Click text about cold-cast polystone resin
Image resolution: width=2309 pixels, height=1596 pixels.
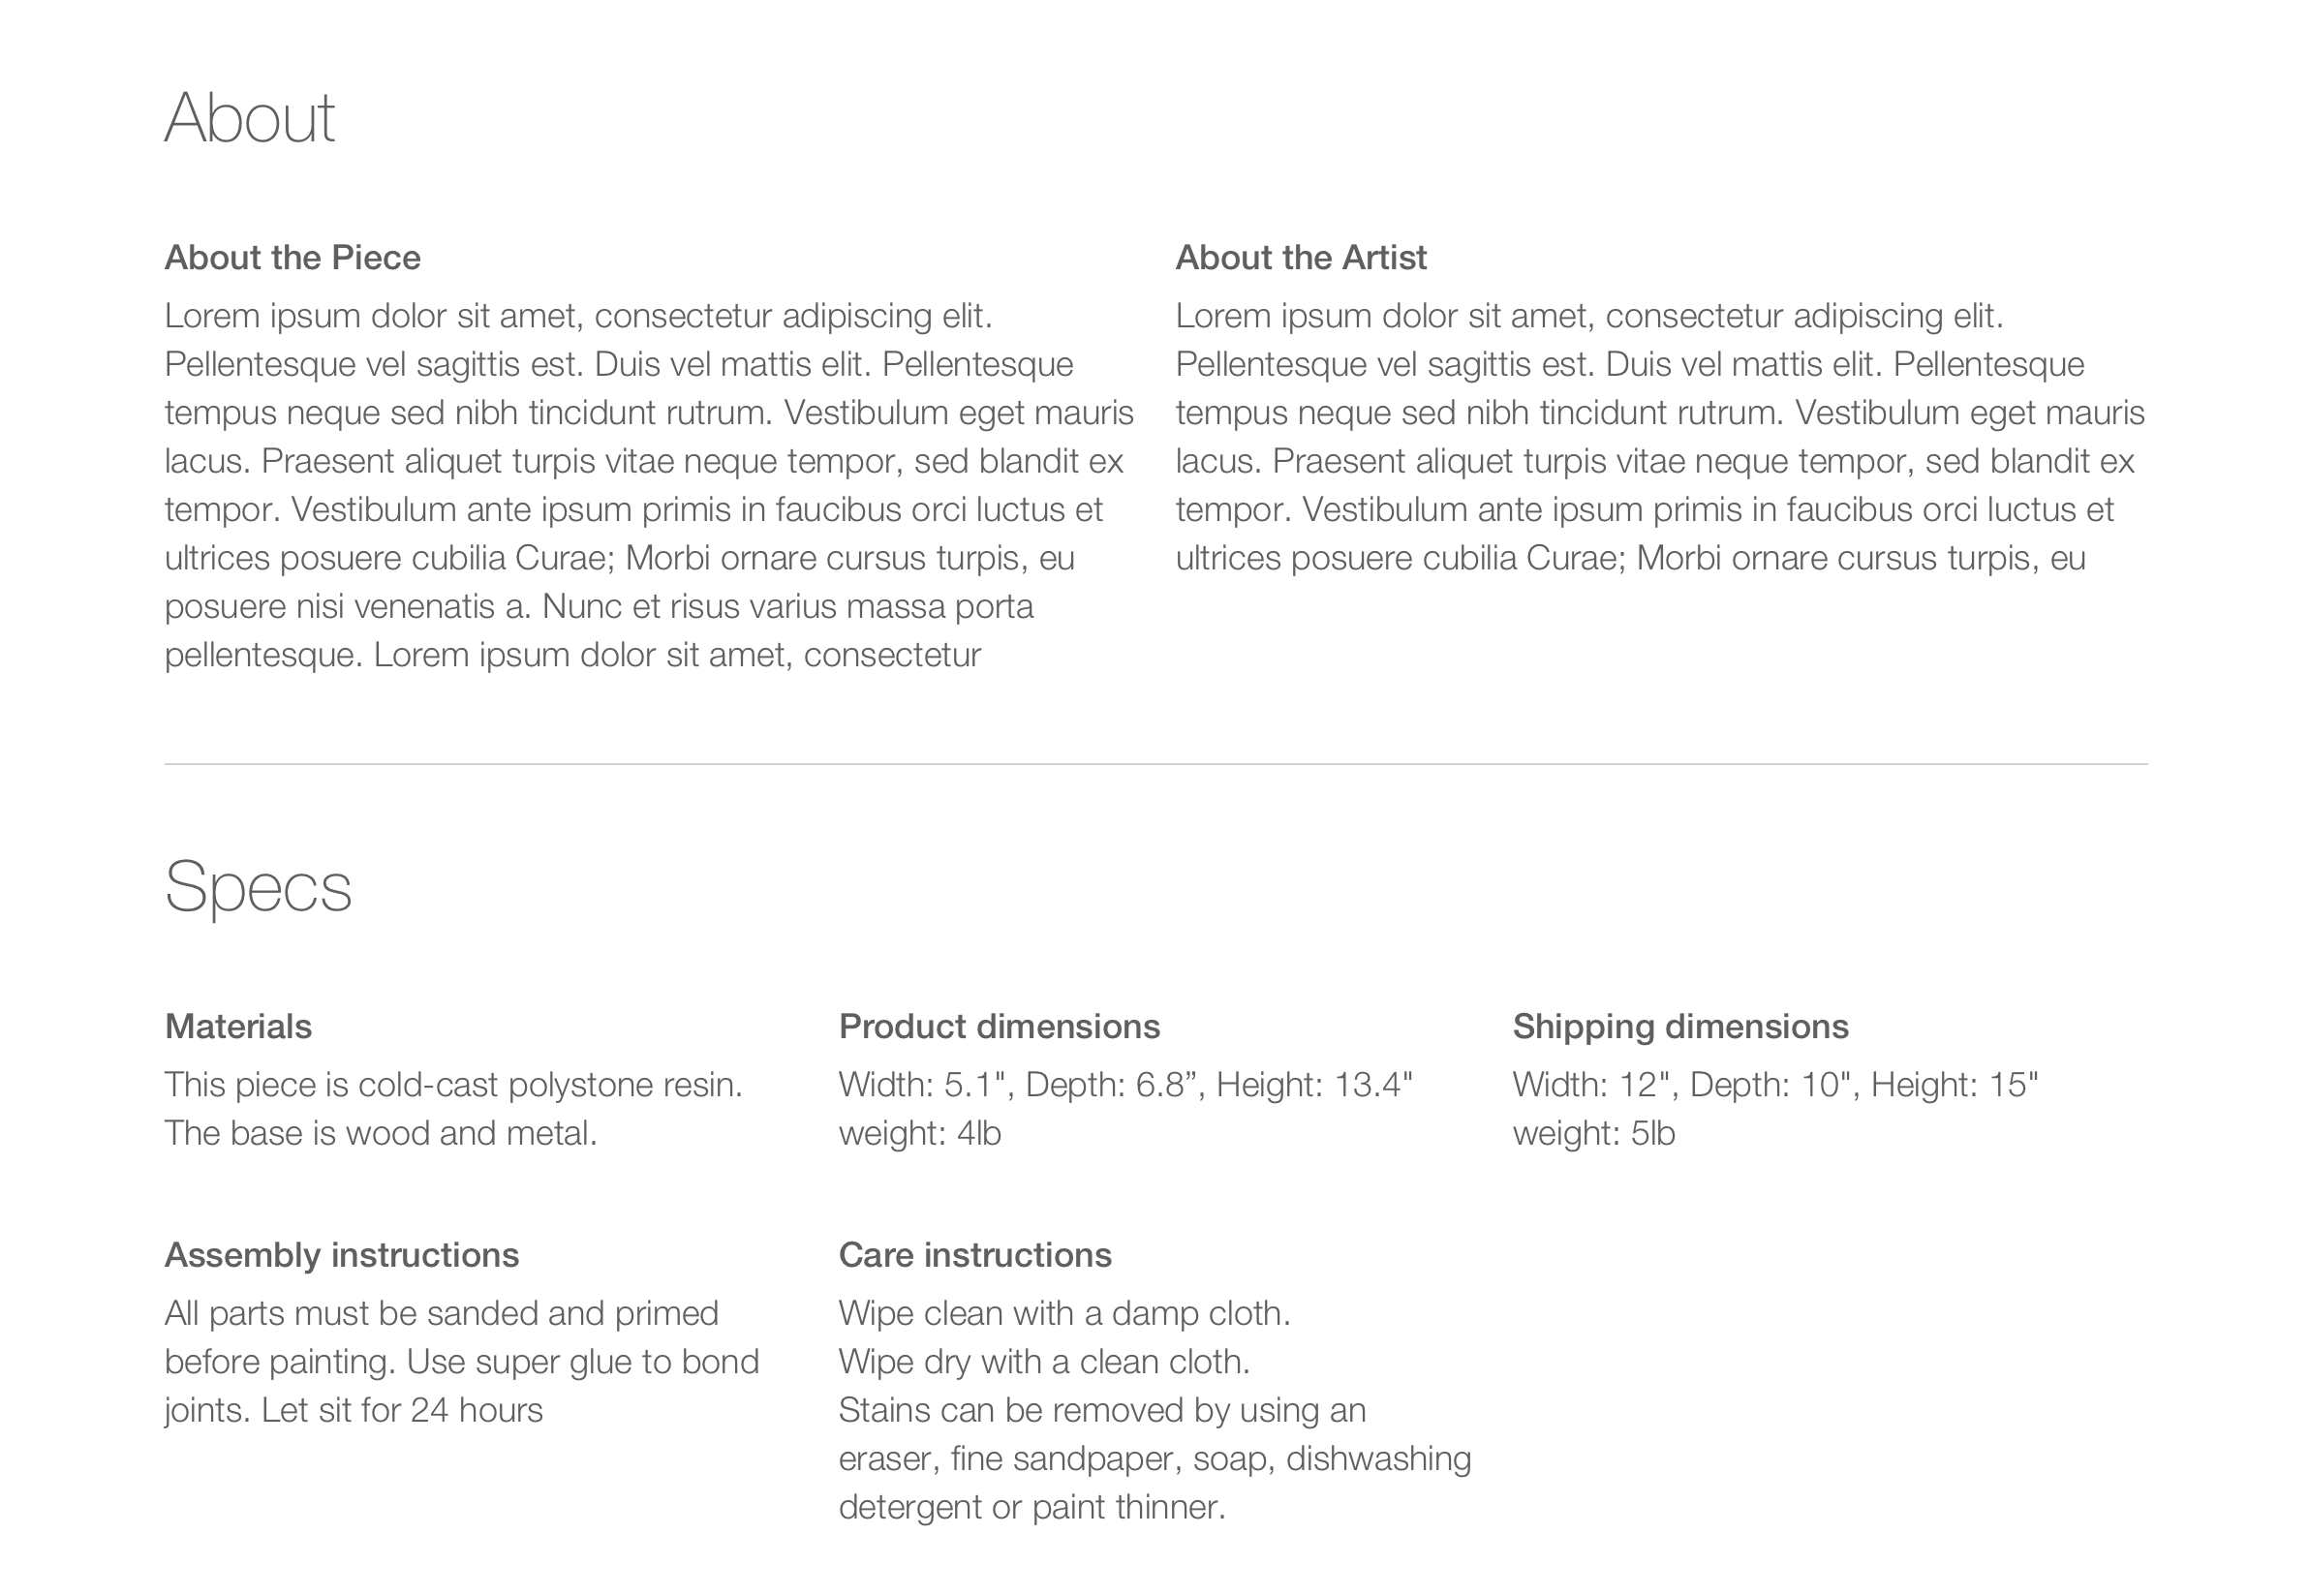click(x=453, y=1085)
